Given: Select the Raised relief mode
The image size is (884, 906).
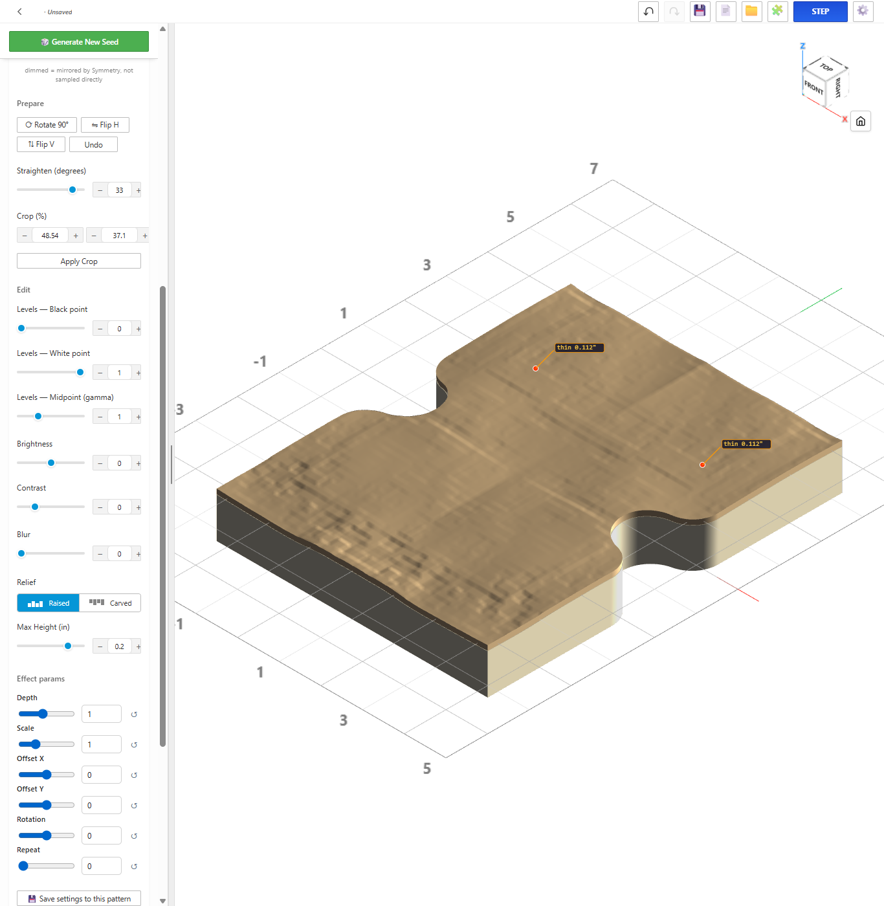Looking at the screenshot, I should (48, 603).
